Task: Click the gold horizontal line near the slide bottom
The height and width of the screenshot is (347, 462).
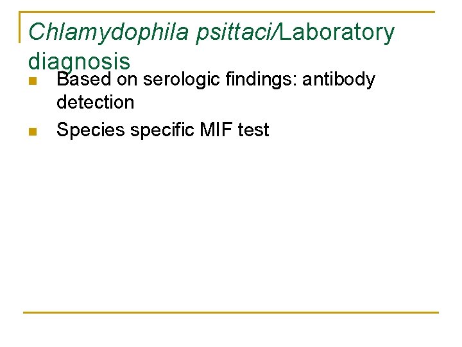Action: tap(231, 312)
